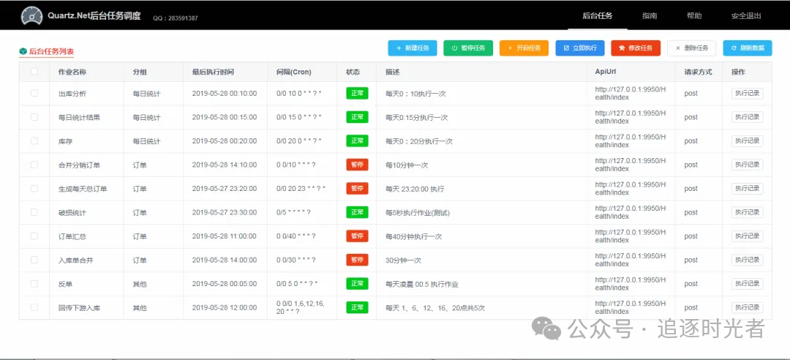Viewport: 790px width, 360px height.
Task: Click the cube icon beside 后台任务列表
Action: tap(23, 51)
